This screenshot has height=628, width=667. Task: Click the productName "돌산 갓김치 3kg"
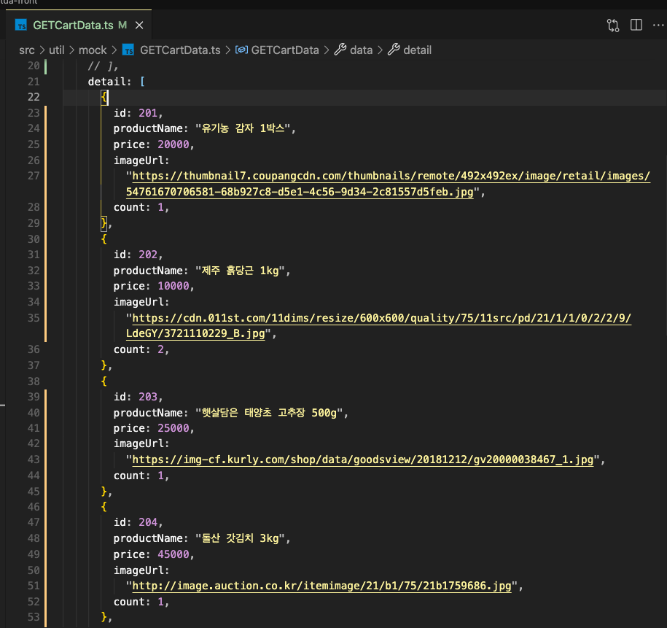(x=240, y=538)
